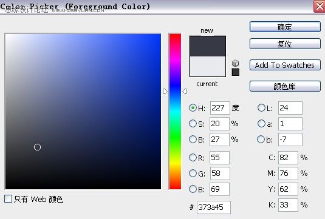Select the Lab a radio button
325x219 pixels.
261,124
